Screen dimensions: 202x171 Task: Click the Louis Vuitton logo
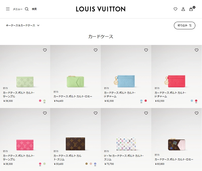point(100,9)
